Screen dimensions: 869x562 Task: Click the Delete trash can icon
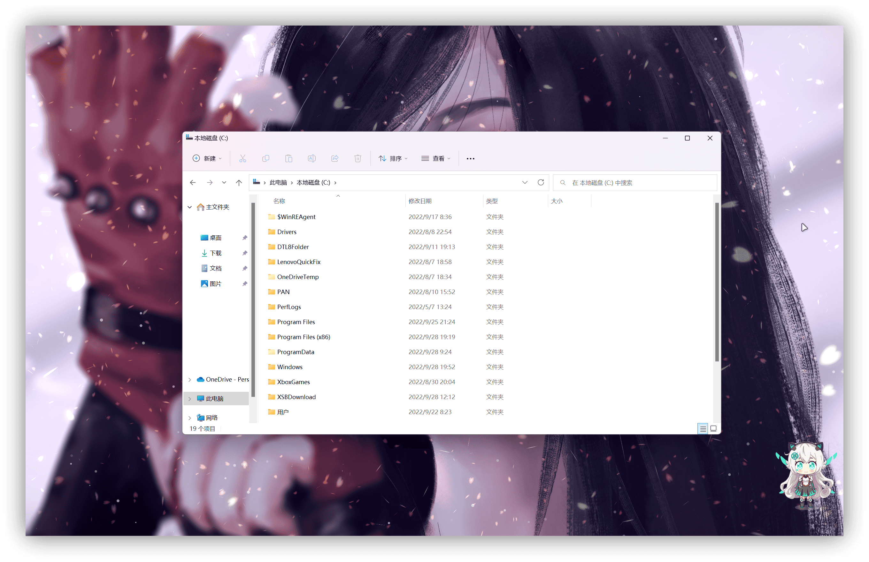tap(358, 158)
